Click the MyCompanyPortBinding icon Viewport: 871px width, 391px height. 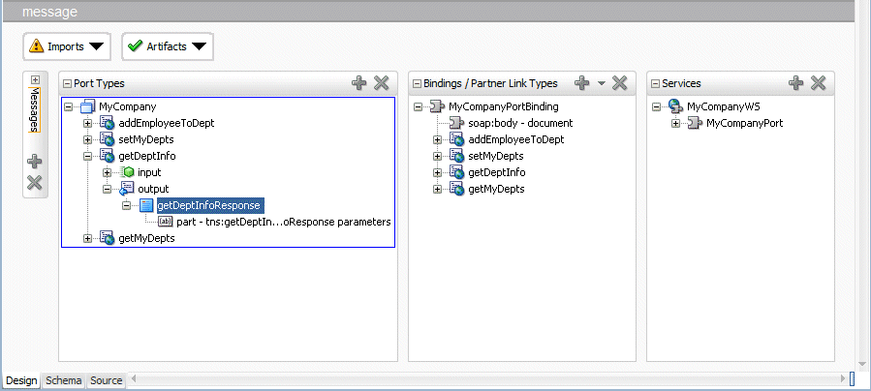point(438,106)
